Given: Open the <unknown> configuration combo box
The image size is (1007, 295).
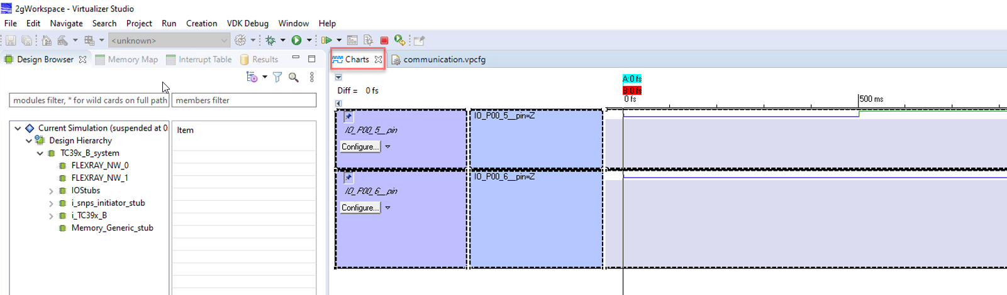Looking at the screenshot, I should pos(169,41).
